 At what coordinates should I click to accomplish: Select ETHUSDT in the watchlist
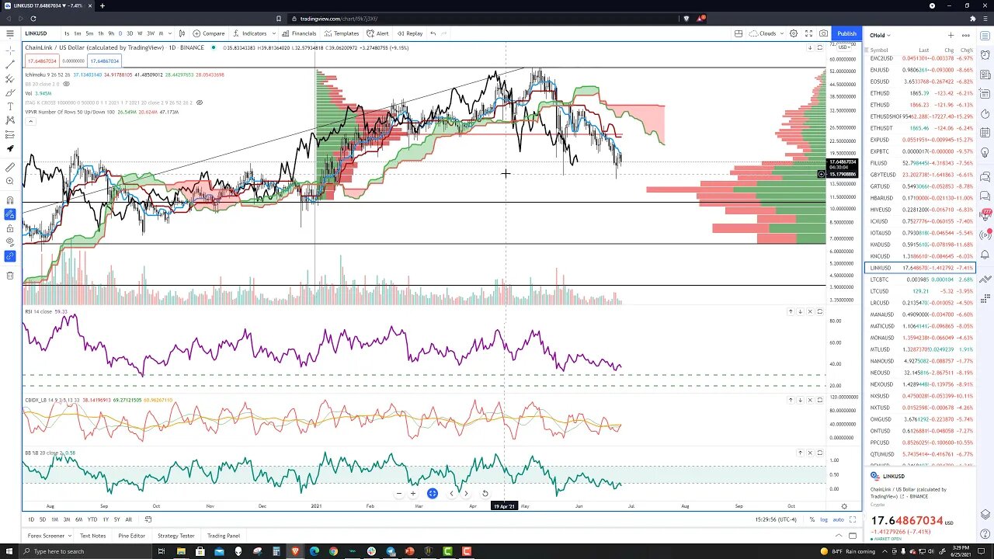(x=919, y=128)
